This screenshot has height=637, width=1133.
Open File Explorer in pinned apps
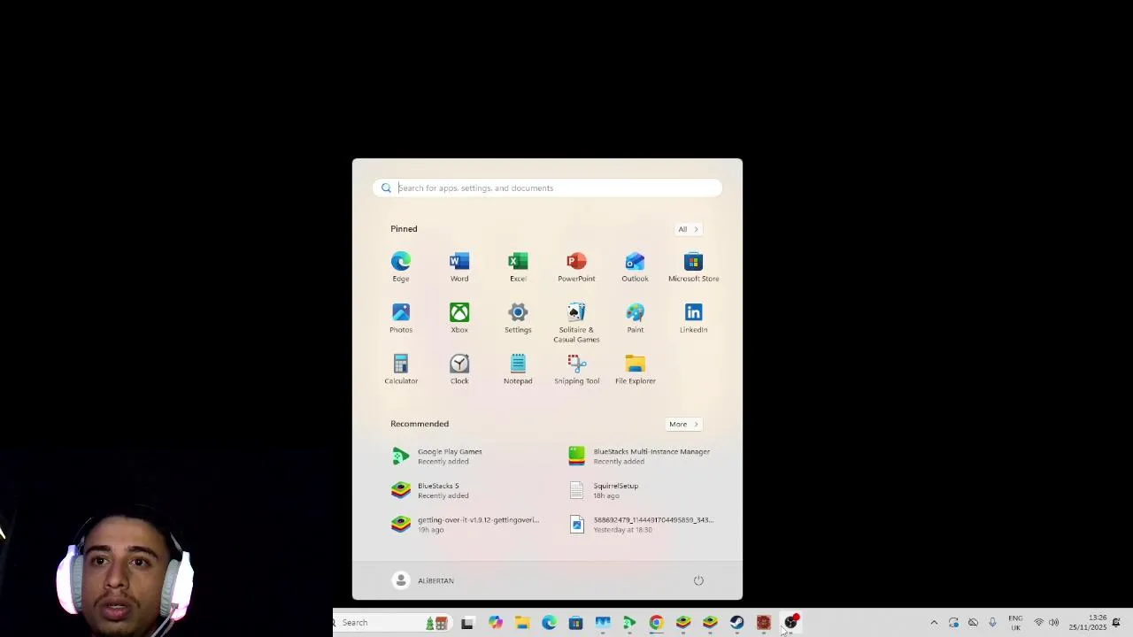coord(636,370)
